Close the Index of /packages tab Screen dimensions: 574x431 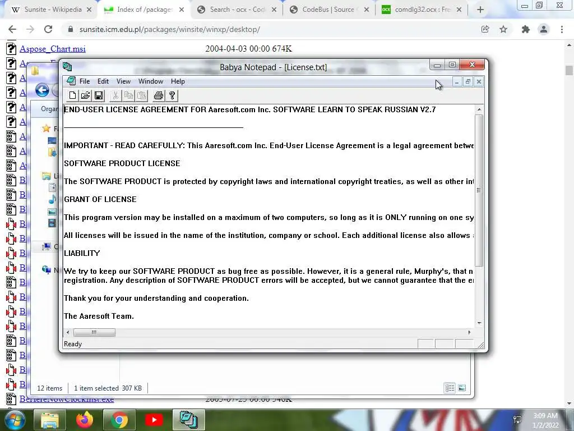click(x=182, y=10)
